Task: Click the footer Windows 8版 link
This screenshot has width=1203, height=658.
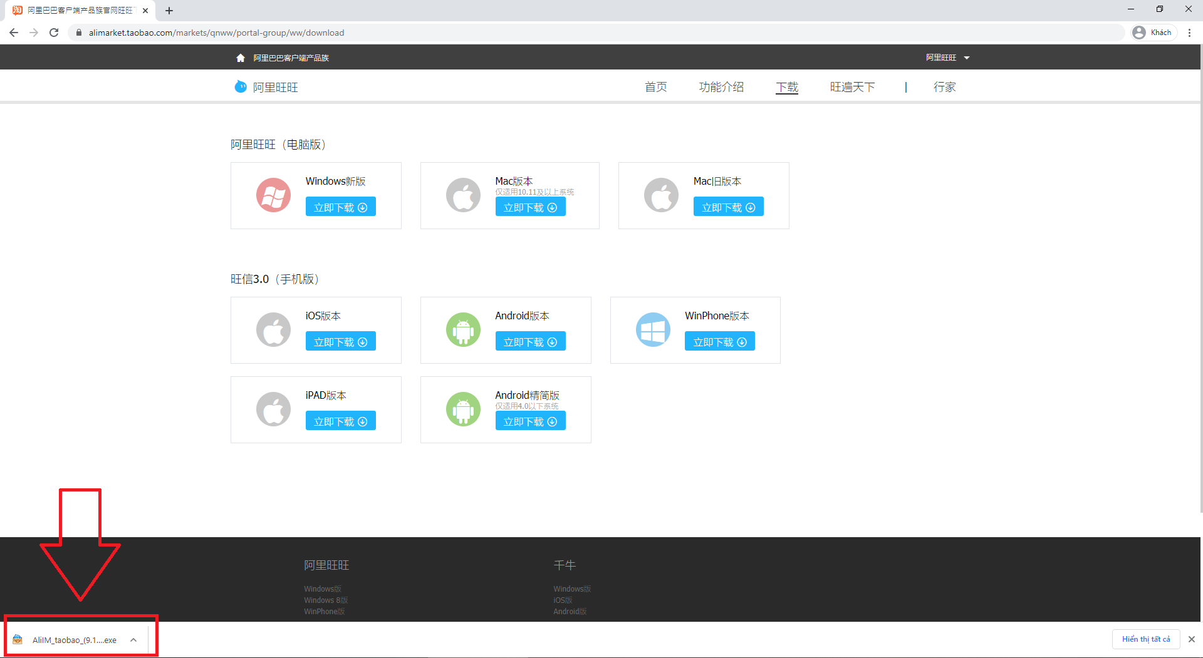Action: (x=326, y=600)
